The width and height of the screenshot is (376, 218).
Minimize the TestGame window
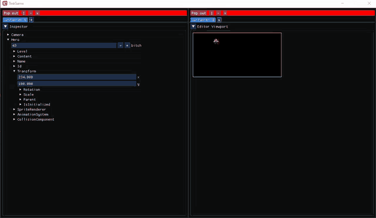click(x=343, y=4)
